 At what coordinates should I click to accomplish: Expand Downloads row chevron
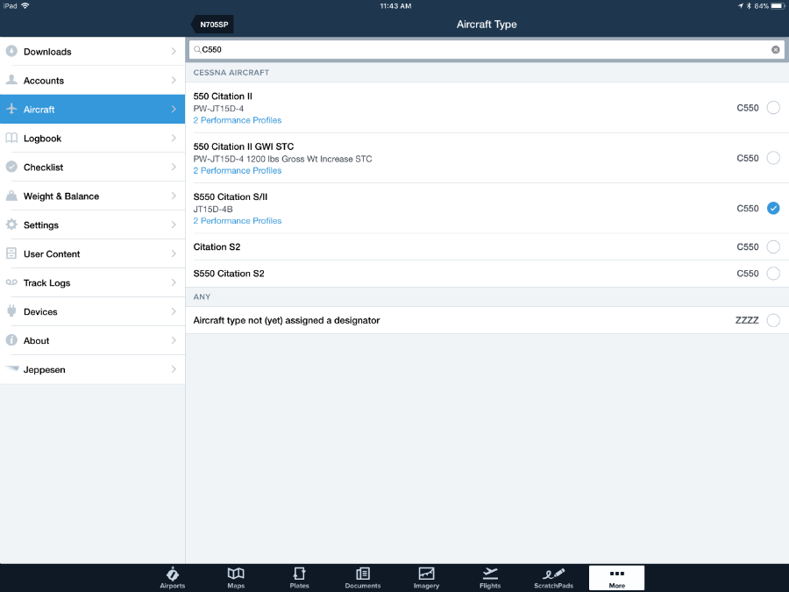click(x=174, y=52)
